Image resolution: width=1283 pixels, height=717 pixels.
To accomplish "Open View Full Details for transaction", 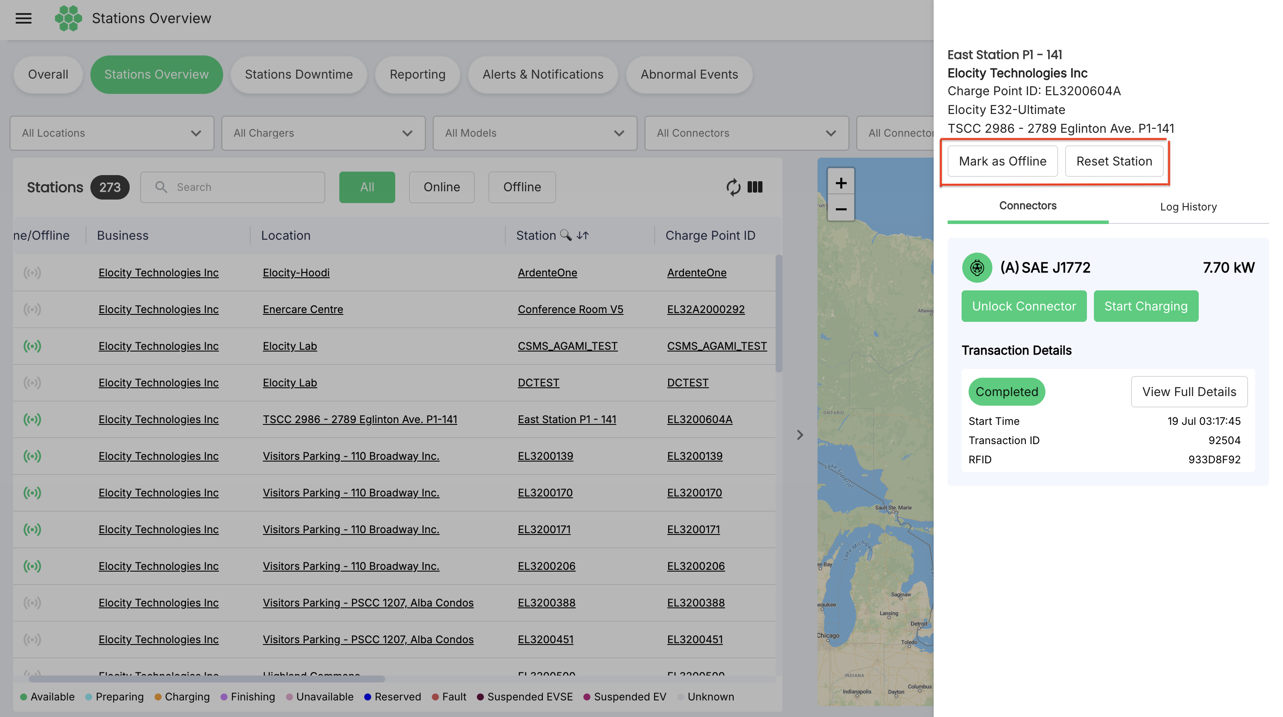I will 1190,392.
